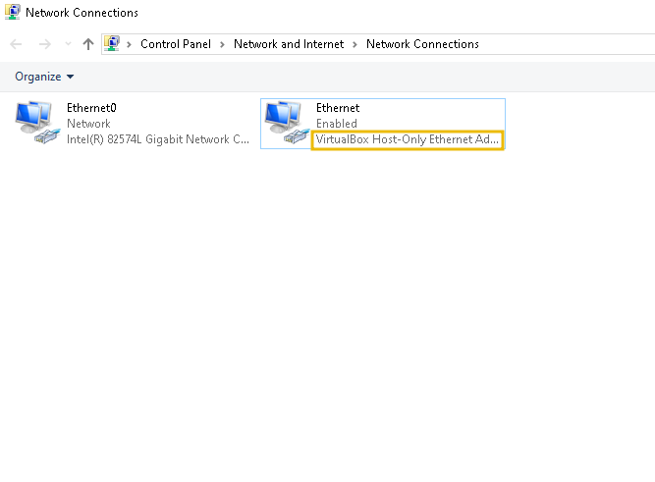
Task: Click the 'Enabled' status text
Action: (337, 124)
